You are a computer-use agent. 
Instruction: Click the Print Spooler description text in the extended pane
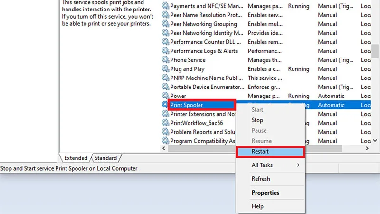[108, 13]
